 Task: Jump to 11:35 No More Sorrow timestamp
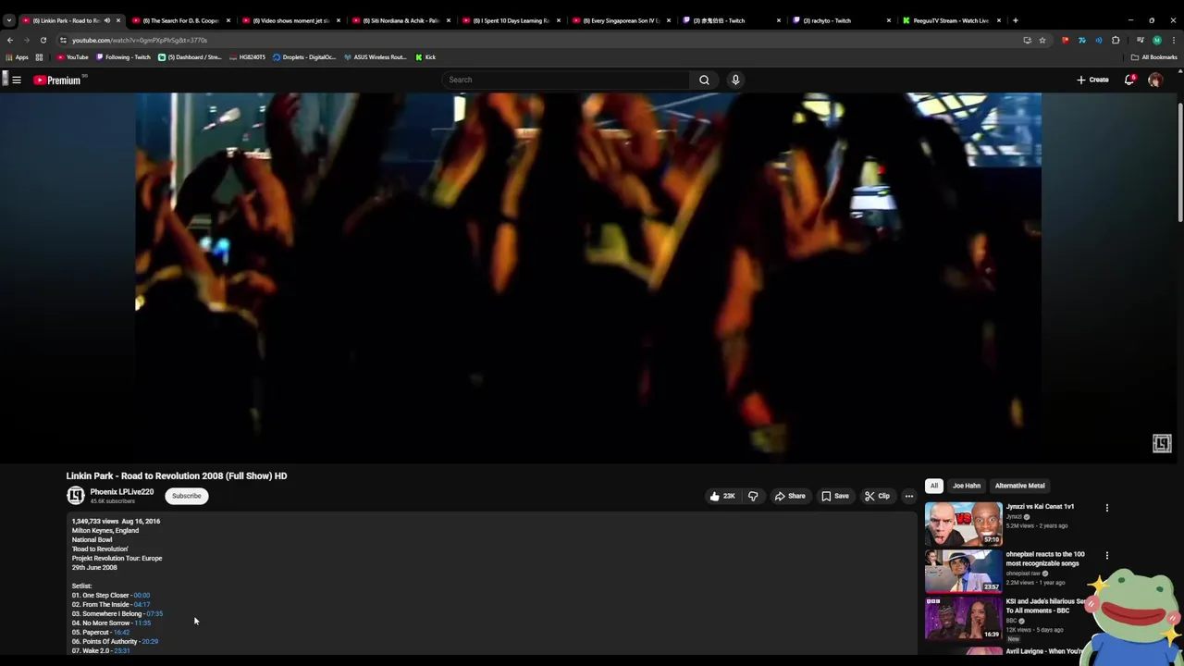point(142,623)
